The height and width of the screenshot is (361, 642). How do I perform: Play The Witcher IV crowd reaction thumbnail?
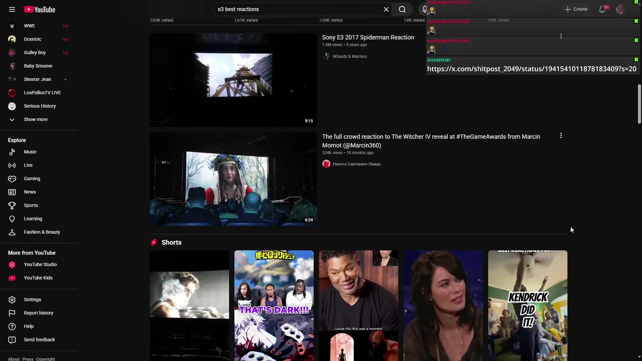[233, 179]
